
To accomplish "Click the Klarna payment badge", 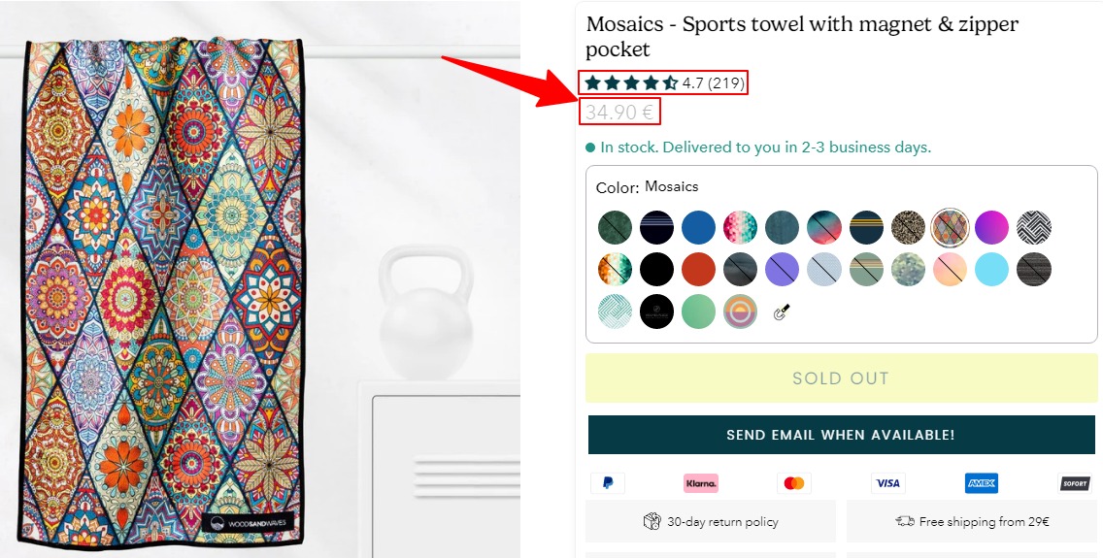I will click(x=700, y=483).
